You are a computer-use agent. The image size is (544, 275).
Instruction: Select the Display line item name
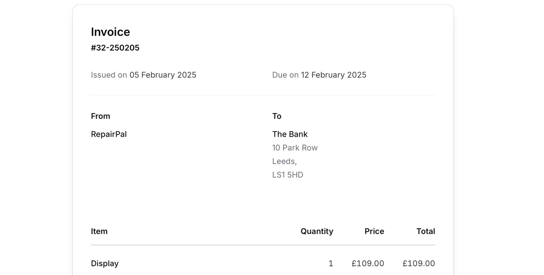tap(104, 263)
